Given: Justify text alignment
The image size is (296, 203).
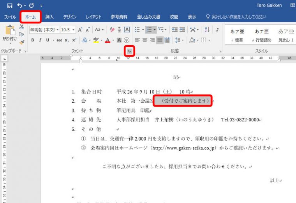Looking at the screenshot, I should click(x=160, y=40).
